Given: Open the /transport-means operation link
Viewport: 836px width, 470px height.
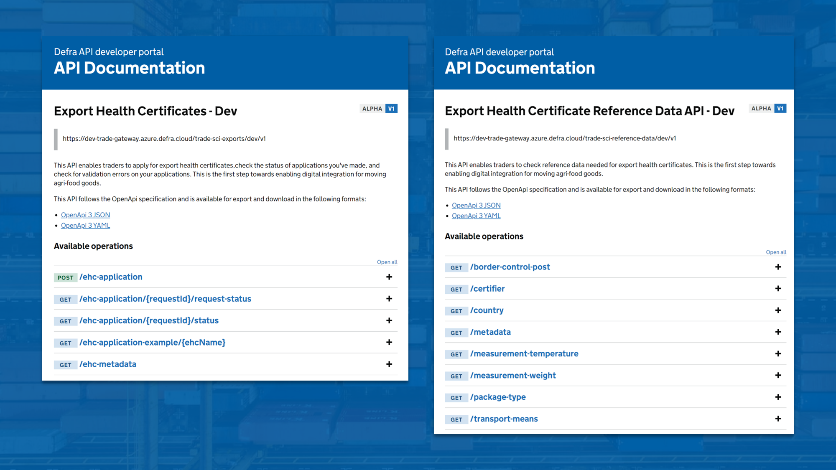Looking at the screenshot, I should pyautogui.click(x=504, y=419).
